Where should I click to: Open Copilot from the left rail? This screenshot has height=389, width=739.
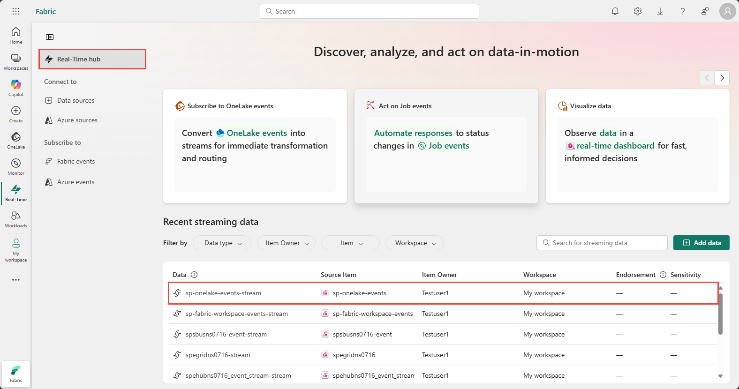[x=16, y=88]
